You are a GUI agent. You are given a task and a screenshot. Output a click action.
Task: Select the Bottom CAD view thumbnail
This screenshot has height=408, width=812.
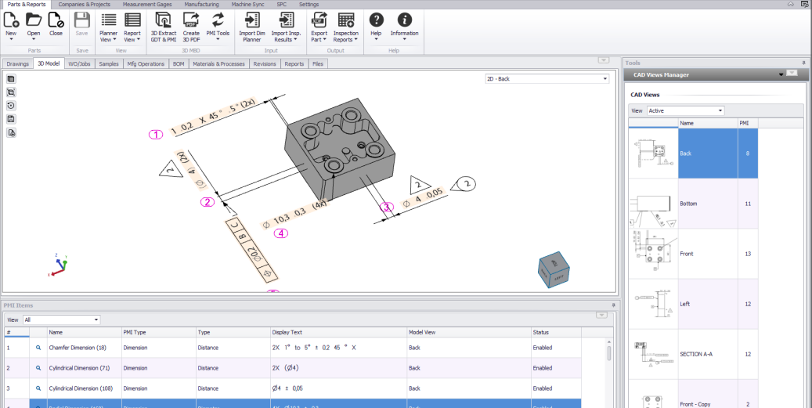(654, 204)
